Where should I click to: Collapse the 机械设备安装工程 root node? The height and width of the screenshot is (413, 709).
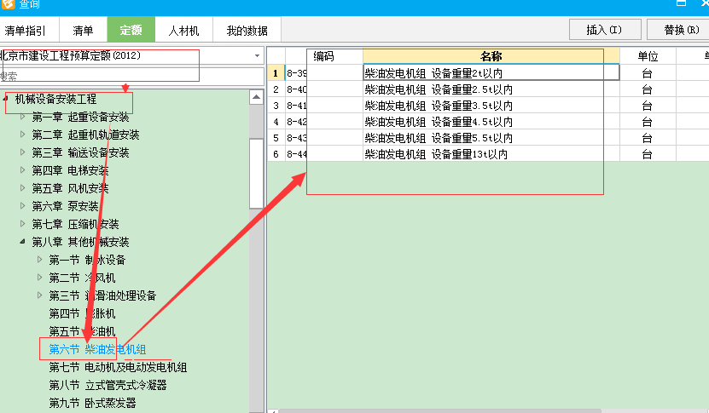coord(6,98)
